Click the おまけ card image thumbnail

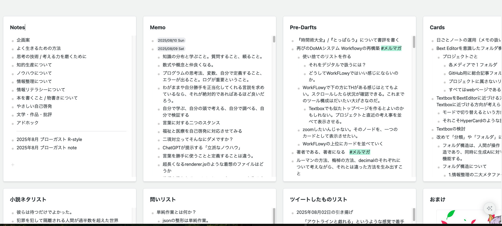pos(469,217)
